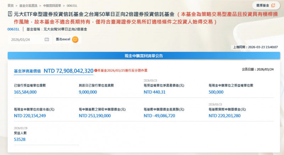Click the 2026/03/24 date input field
This screenshot has height=155, width=284.
(x=30, y=40)
